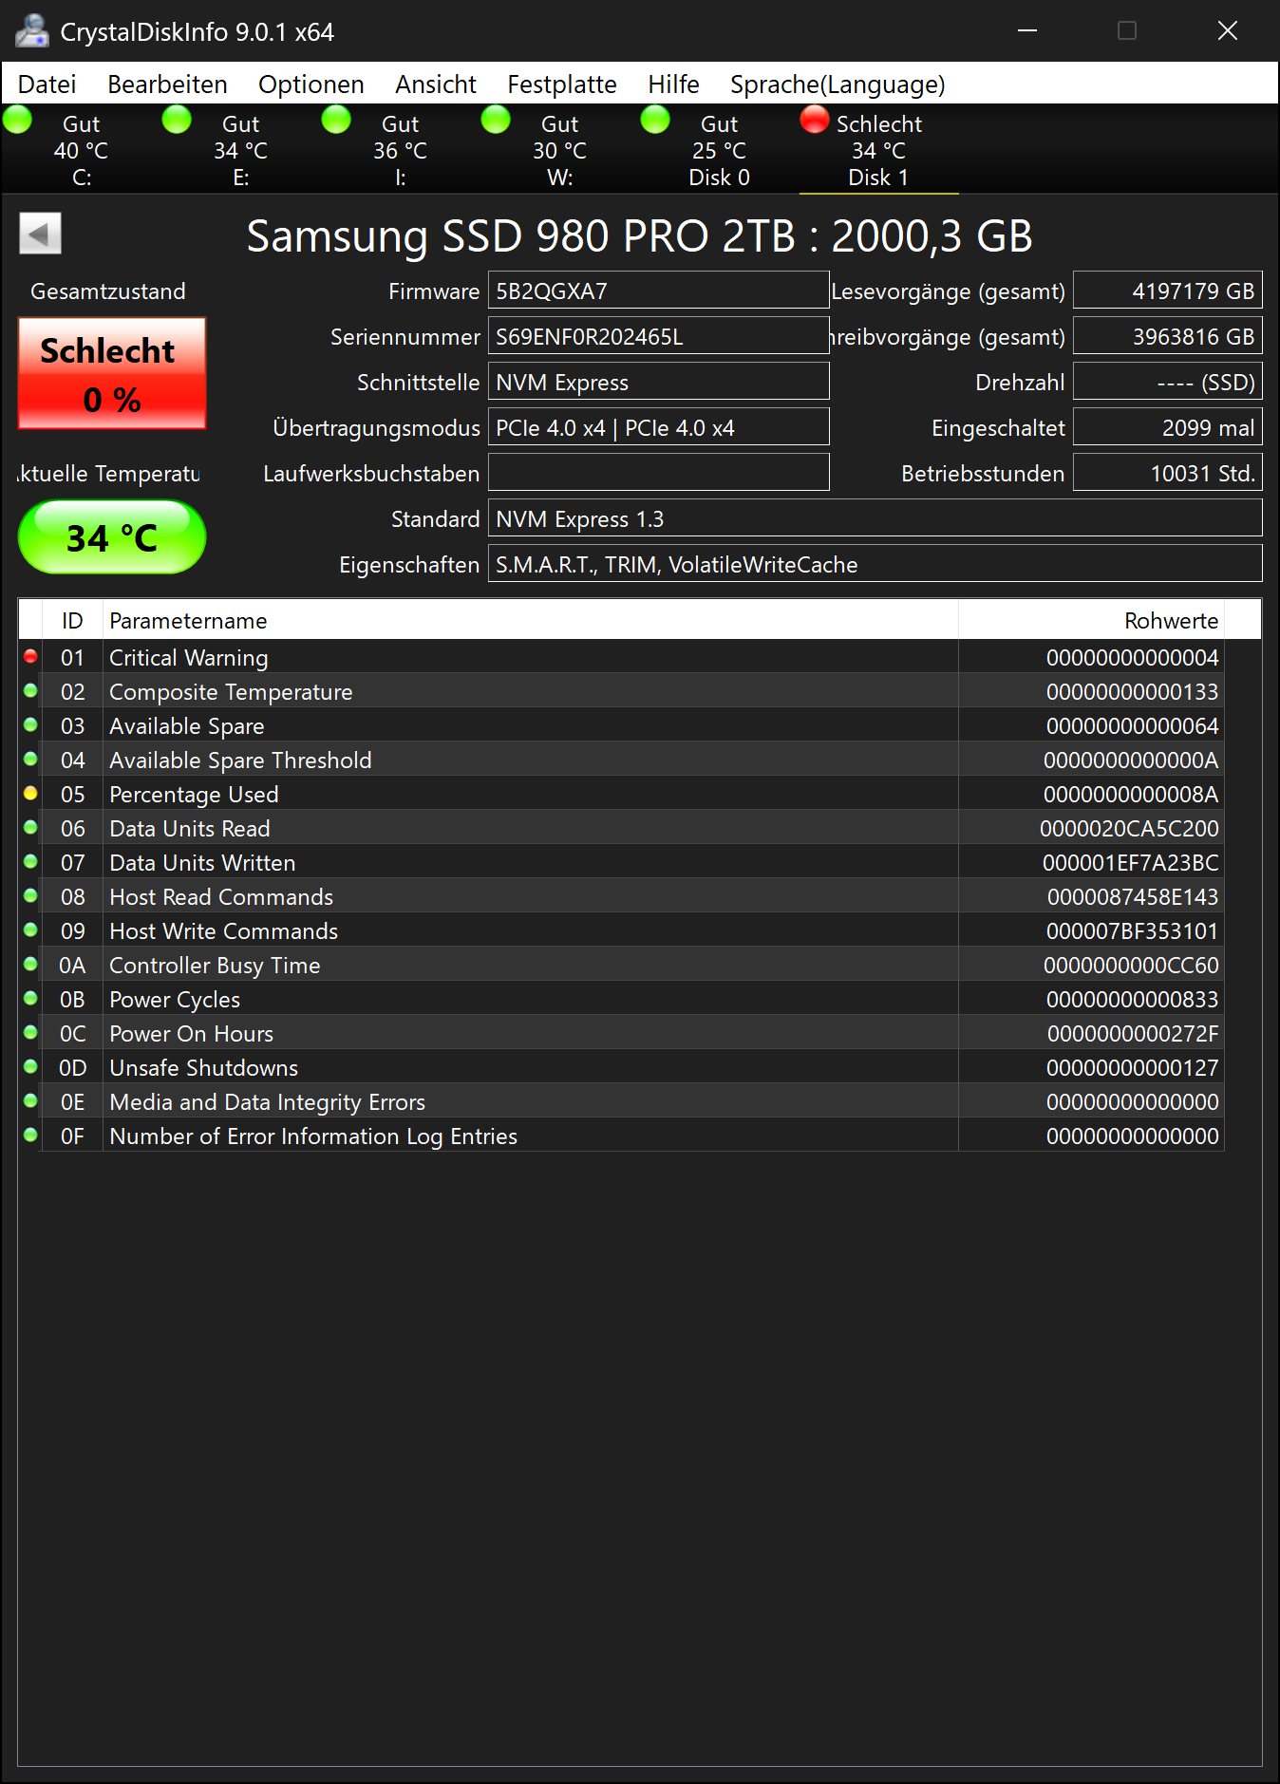Click raw value 000001EF7A23BC
Screen dimensions: 1280x1784
click(x=1130, y=863)
